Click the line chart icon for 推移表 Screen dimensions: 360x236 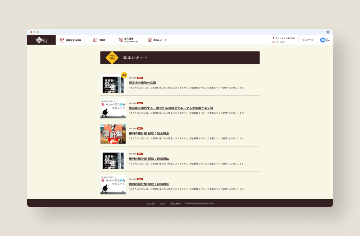95,40
